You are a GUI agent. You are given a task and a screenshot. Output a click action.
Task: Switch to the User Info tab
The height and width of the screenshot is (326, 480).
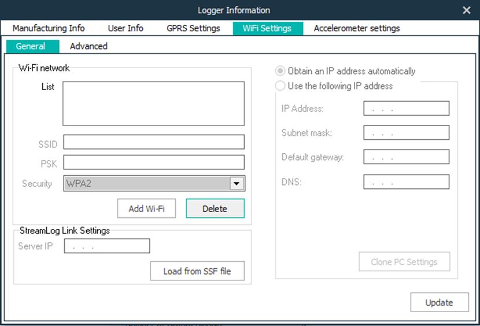point(125,28)
